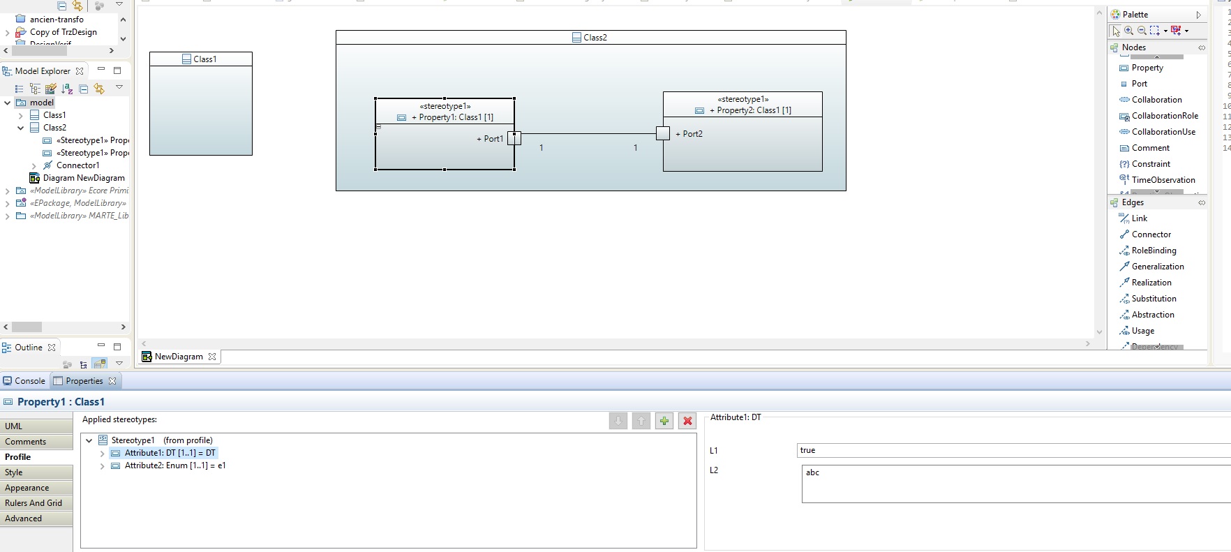The height and width of the screenshot is (552, 1231).
Task: Switch to the Console tab
Action: click(x=24, y=381)
